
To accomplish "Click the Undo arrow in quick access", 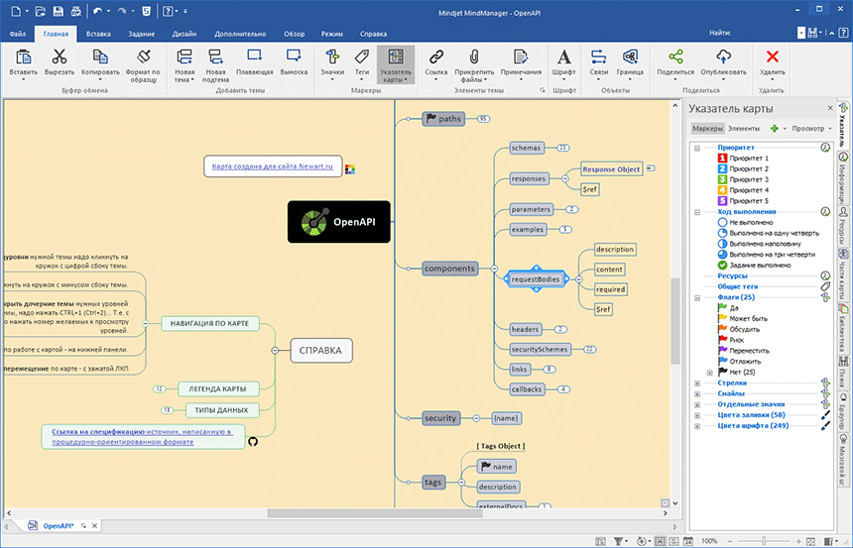I will pyautogui.click(x=97, y=11).
